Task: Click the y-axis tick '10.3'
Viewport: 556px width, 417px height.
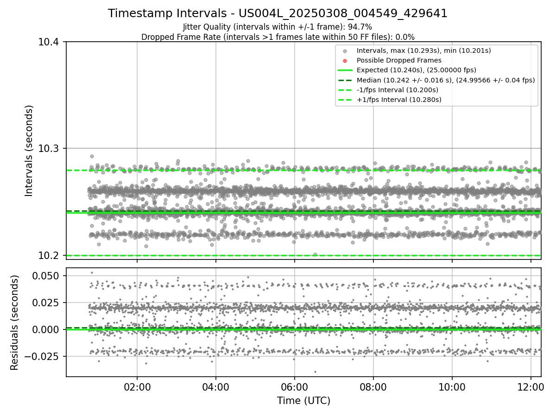Action: click(x=49, y=148)
